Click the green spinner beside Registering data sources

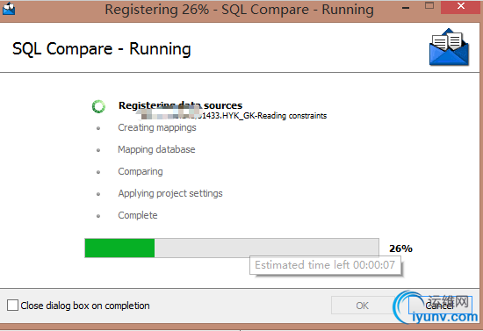(98, 106)
